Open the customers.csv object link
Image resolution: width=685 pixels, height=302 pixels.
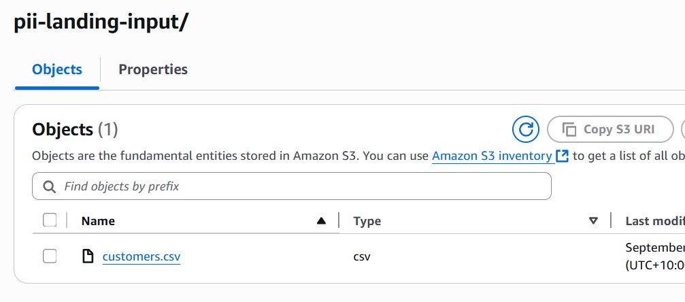141,256
